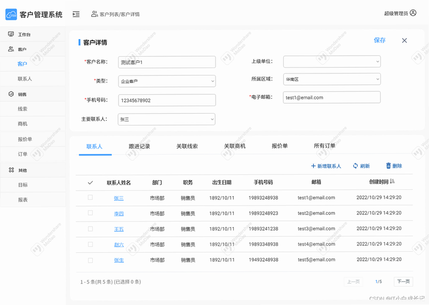Collapse sidebar with the menu fold icon
Screen dimensions: 429x305
point(76,14)
